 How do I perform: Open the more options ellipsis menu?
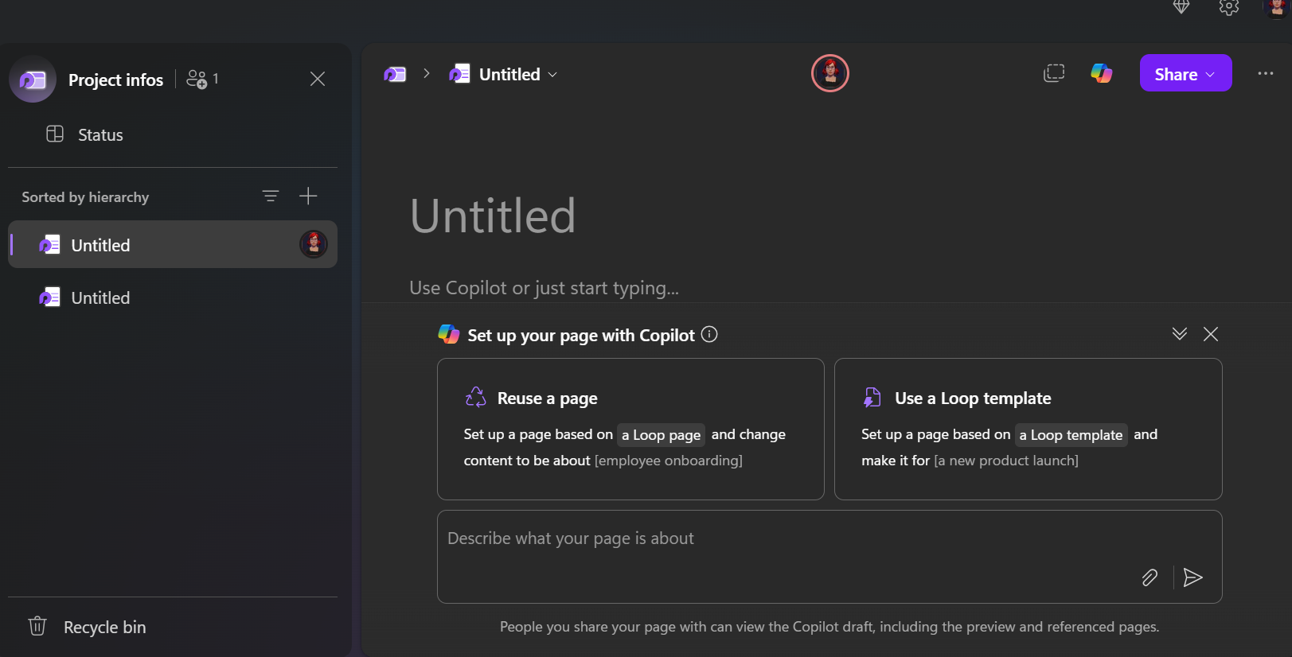[1266, 73]
